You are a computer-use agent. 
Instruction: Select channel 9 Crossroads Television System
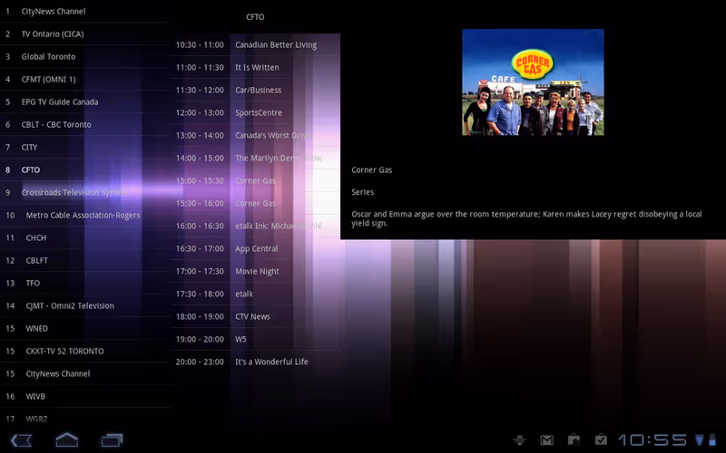85,193
